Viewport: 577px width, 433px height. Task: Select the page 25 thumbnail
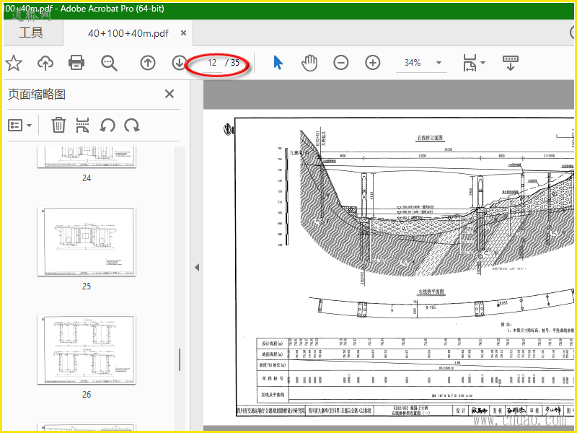87,241
